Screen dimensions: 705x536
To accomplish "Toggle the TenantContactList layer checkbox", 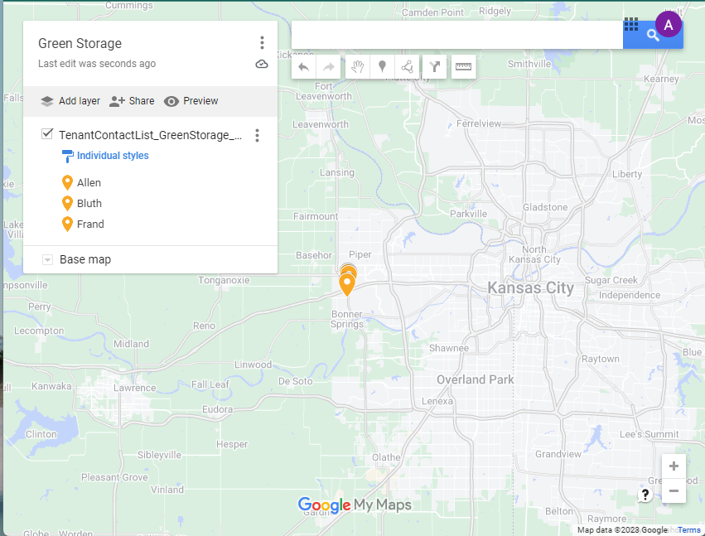I will 46,134.
